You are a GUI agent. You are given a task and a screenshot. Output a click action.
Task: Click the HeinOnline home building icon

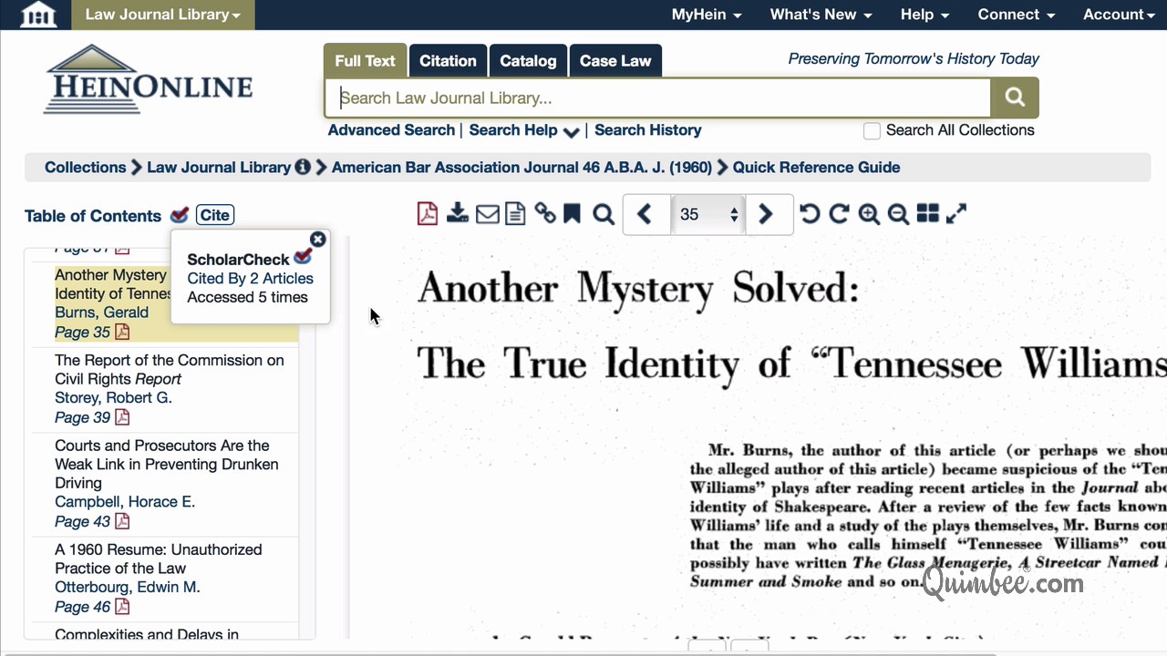[x=37, y=15]
